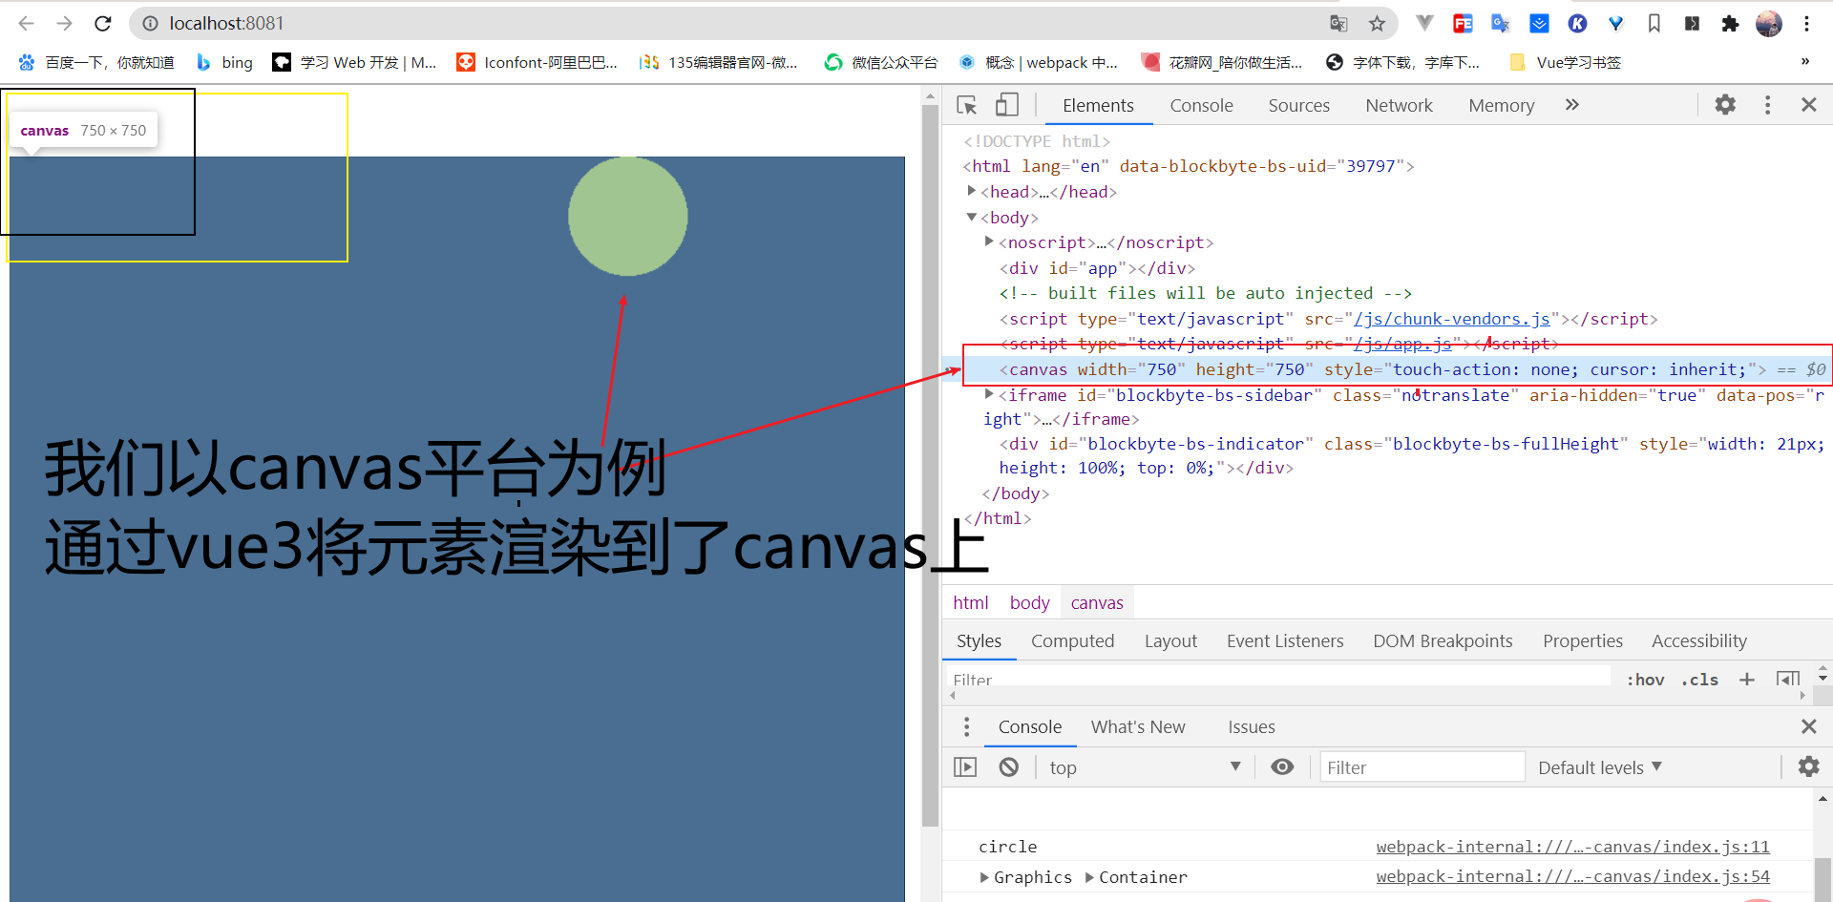Open the top JavaScript context dropdown
This screenshot has height=902, width=1833.
pos(1146,766)
